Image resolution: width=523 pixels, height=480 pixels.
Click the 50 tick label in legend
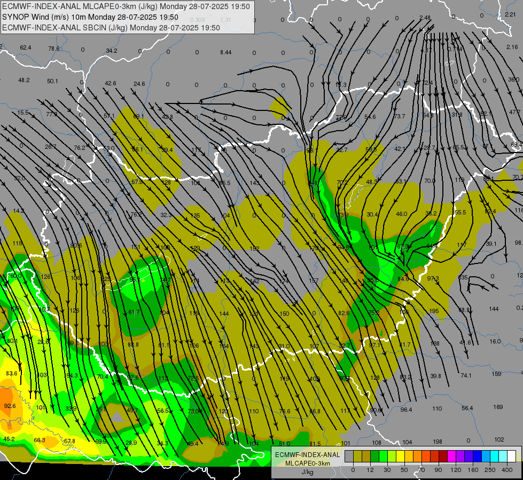click(404, 470)
